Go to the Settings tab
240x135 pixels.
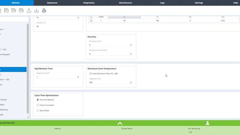(x=199, y=3)
